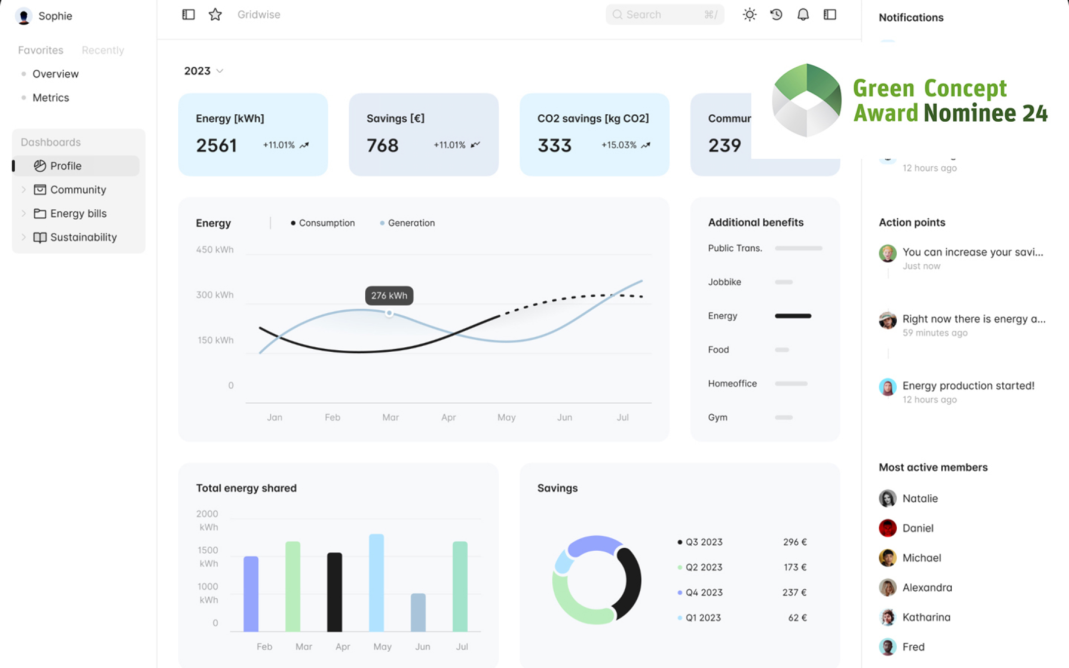Star Gridwise as a favorite
Image resolution: width=1069 pixels, height=668 pixels.
click(x=215, y=14)
